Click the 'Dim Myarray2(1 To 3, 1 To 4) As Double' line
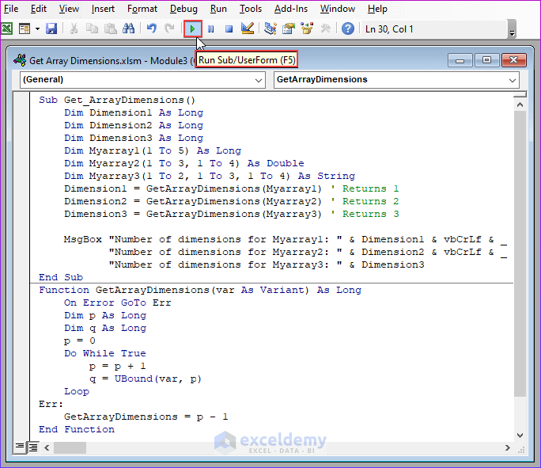 tap(184, 163)
